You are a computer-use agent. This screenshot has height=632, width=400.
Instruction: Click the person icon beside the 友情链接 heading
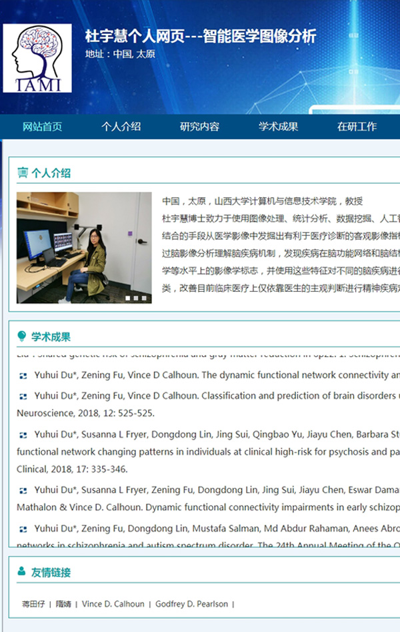[22, 571]
